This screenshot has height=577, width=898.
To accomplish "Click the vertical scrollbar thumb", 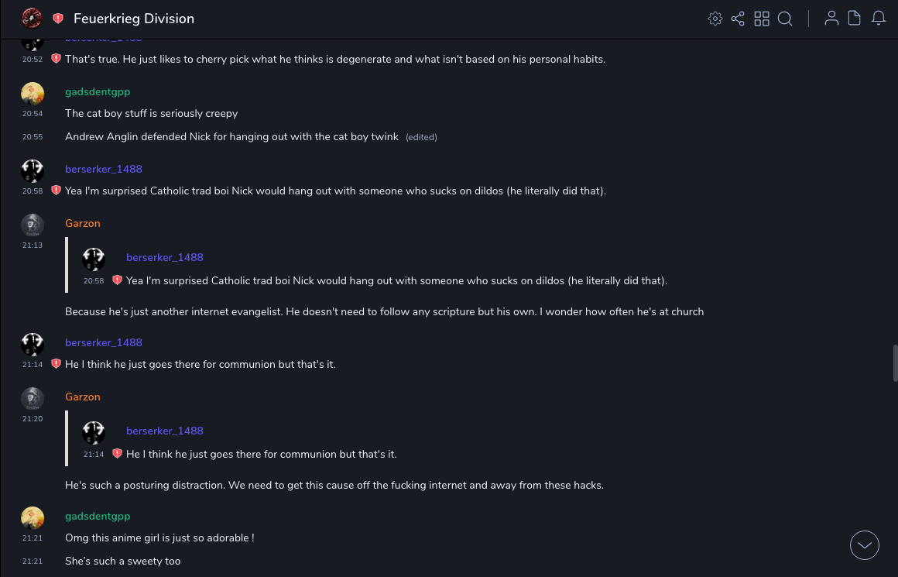I will click(x=895, y=362).
